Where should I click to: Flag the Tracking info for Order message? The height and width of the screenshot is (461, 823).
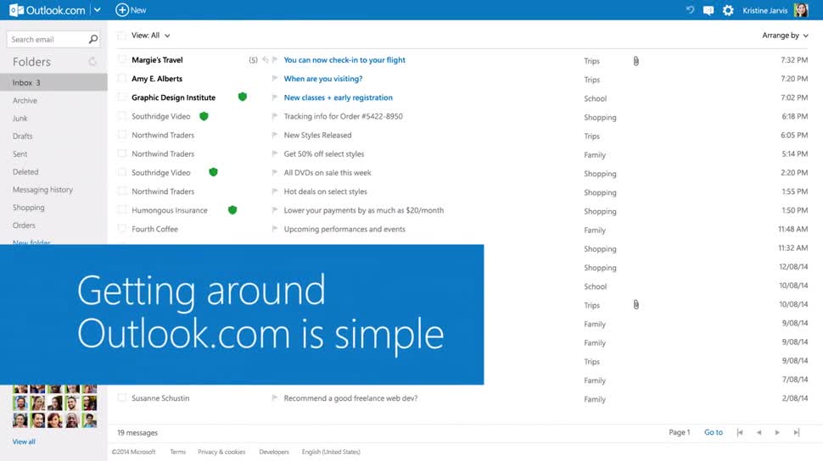(x=275, y=116)
